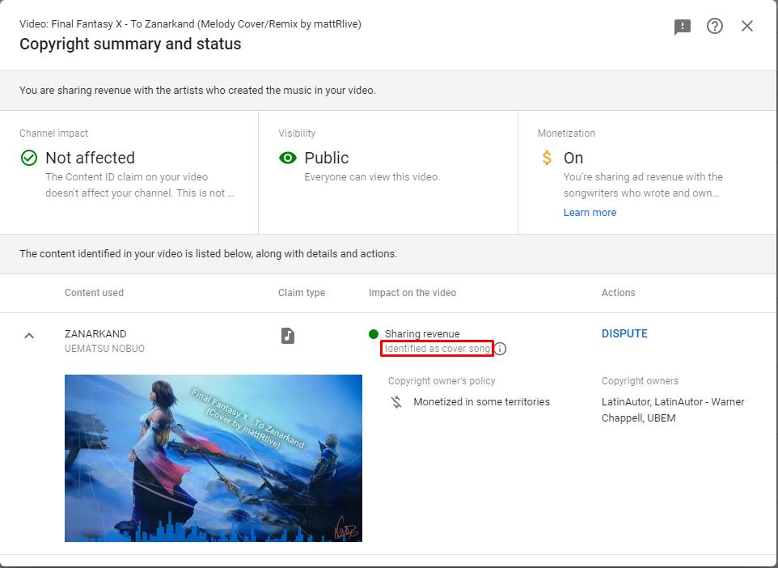
Task: Click the Public visibility heading
Action: tap(327, 158)
